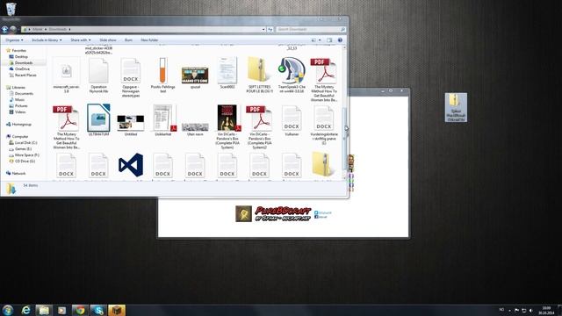The image size is (562, 316).
Task: Open the CD Drive (G:)
Action: coord(25,162)
